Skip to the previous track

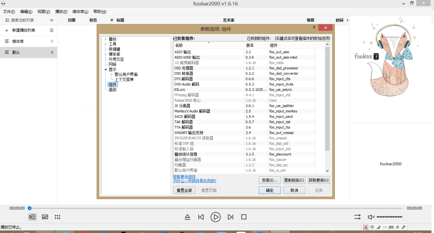point(201,217)
